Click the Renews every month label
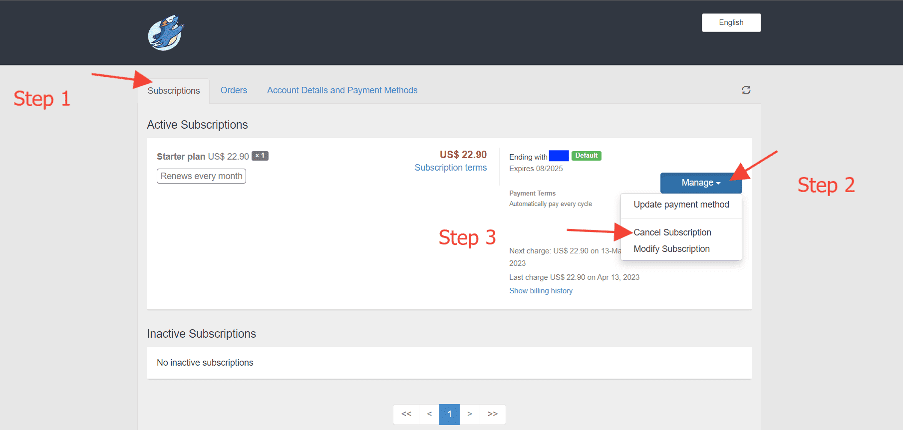 click(x=201, y=176)
